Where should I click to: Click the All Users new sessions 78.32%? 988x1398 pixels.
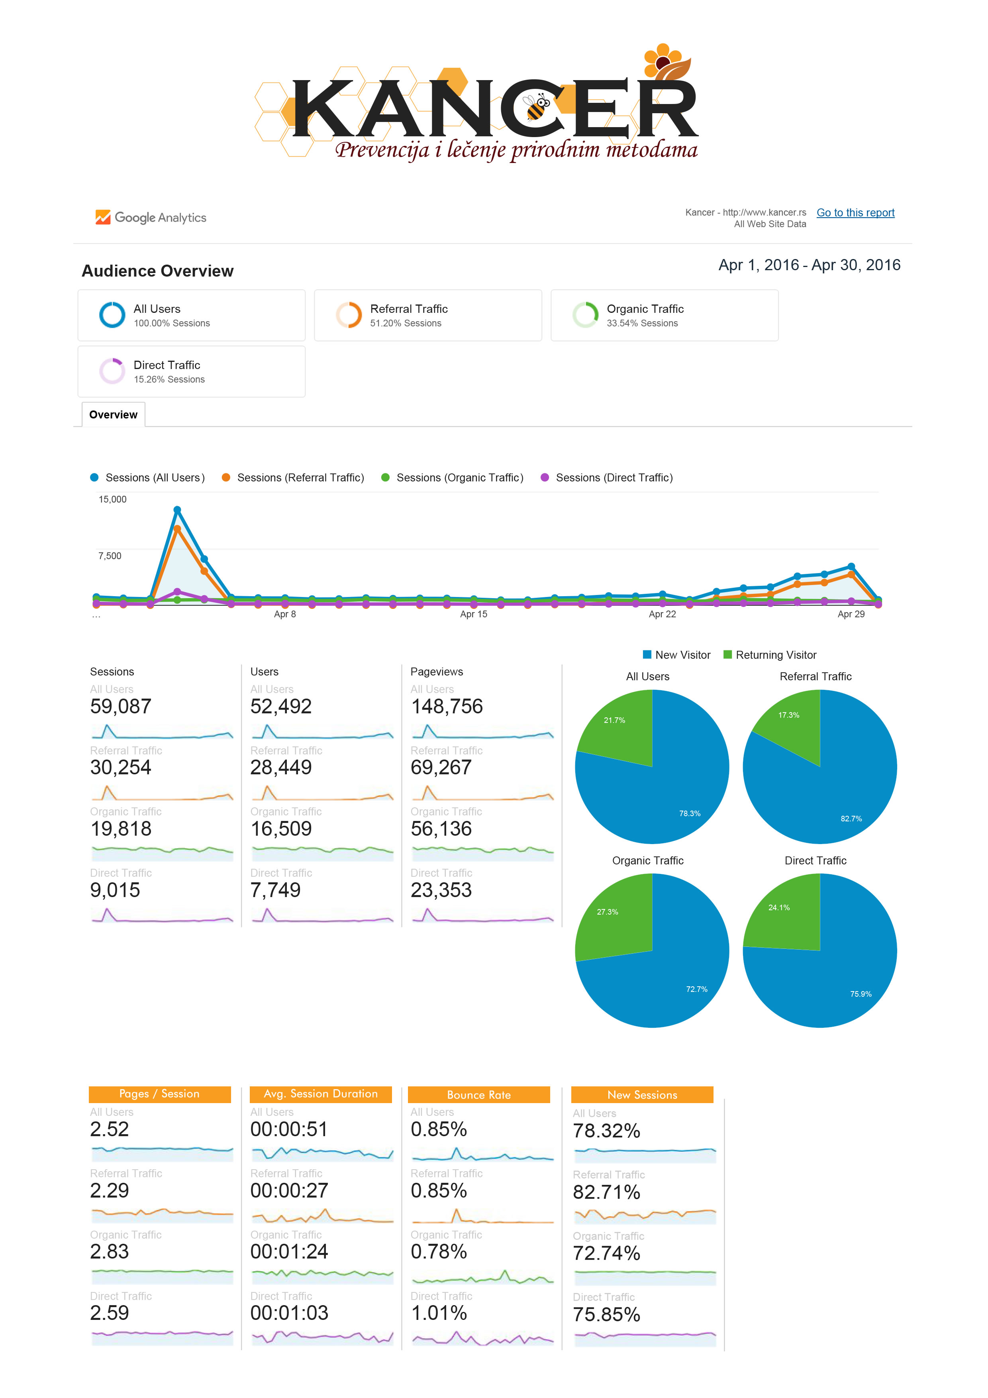coord(606,1131)
